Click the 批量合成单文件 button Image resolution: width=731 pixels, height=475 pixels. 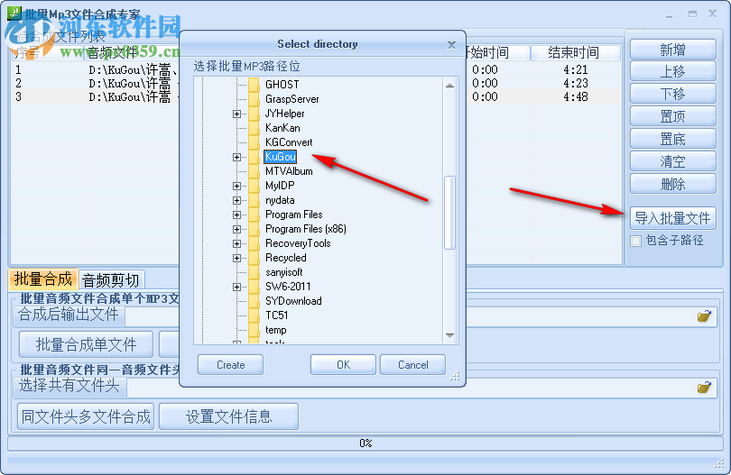(x=87, y=344)
